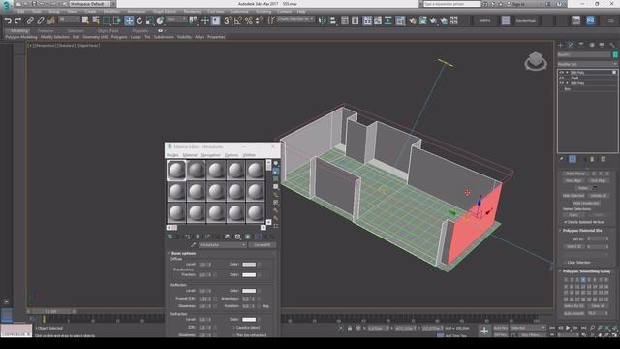This screenshot has height=349, width=620.
Task: Click the Hide Unselected button
Action: [x=585, y=203]
